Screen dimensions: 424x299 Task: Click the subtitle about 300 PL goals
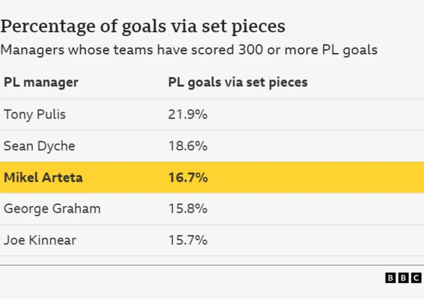click(189, 50)
